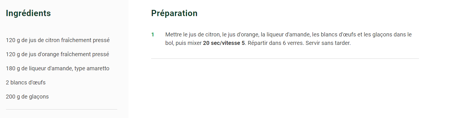Click the liqueur d'amande amaretto ingredient
The image size is (460, 118).
coord(57,68)
